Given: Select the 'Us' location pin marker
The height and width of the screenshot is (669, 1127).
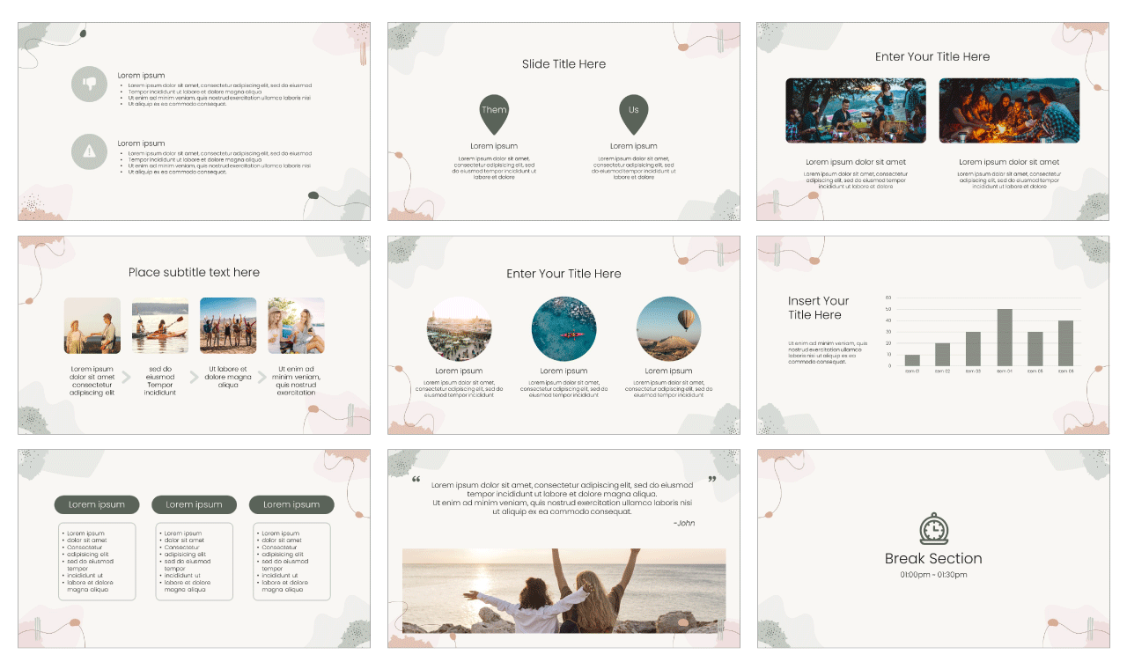Looking at the screenshot, I should (634, 115).
